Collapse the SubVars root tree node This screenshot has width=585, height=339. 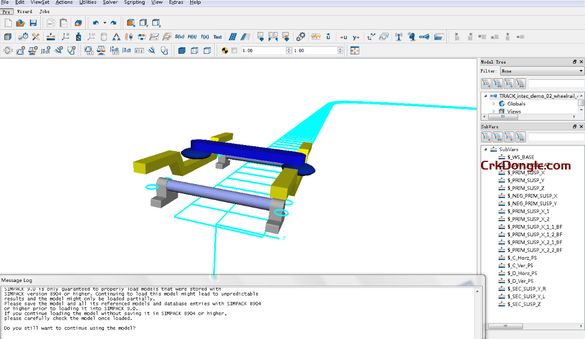coord(485,149)
